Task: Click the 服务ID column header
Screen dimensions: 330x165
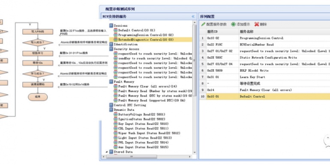Action: click(222, 32)
